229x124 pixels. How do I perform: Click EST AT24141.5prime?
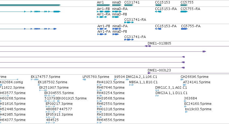click(197, 82)
